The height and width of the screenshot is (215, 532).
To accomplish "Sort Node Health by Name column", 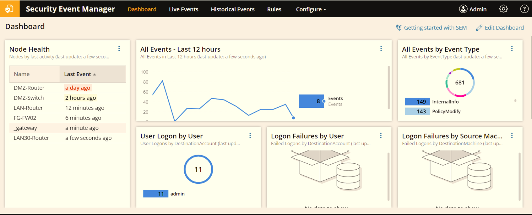I will [x=35, y=74].
